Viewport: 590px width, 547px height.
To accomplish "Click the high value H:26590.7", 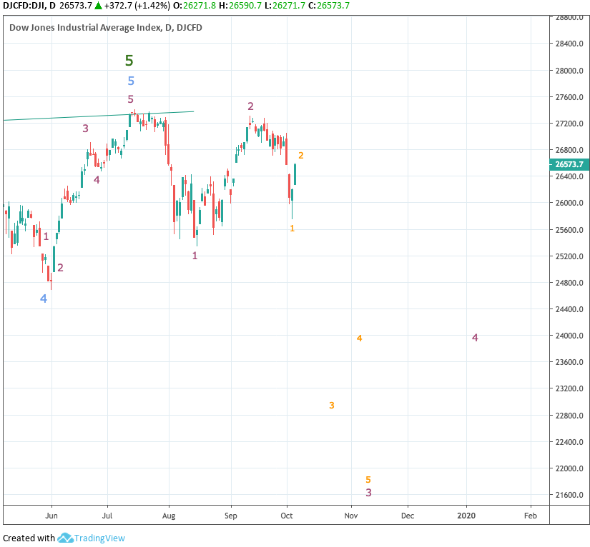I will (x=240, y=6).
